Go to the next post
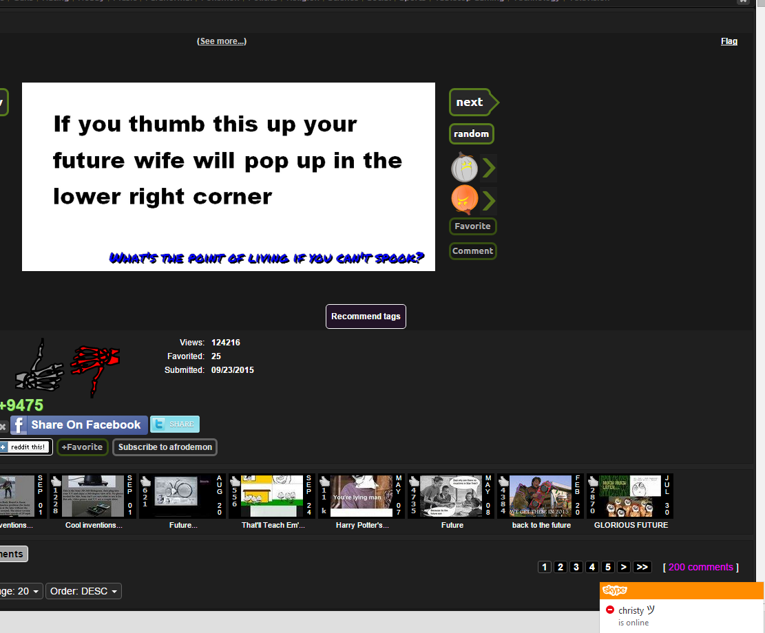 tap(471, 102)
